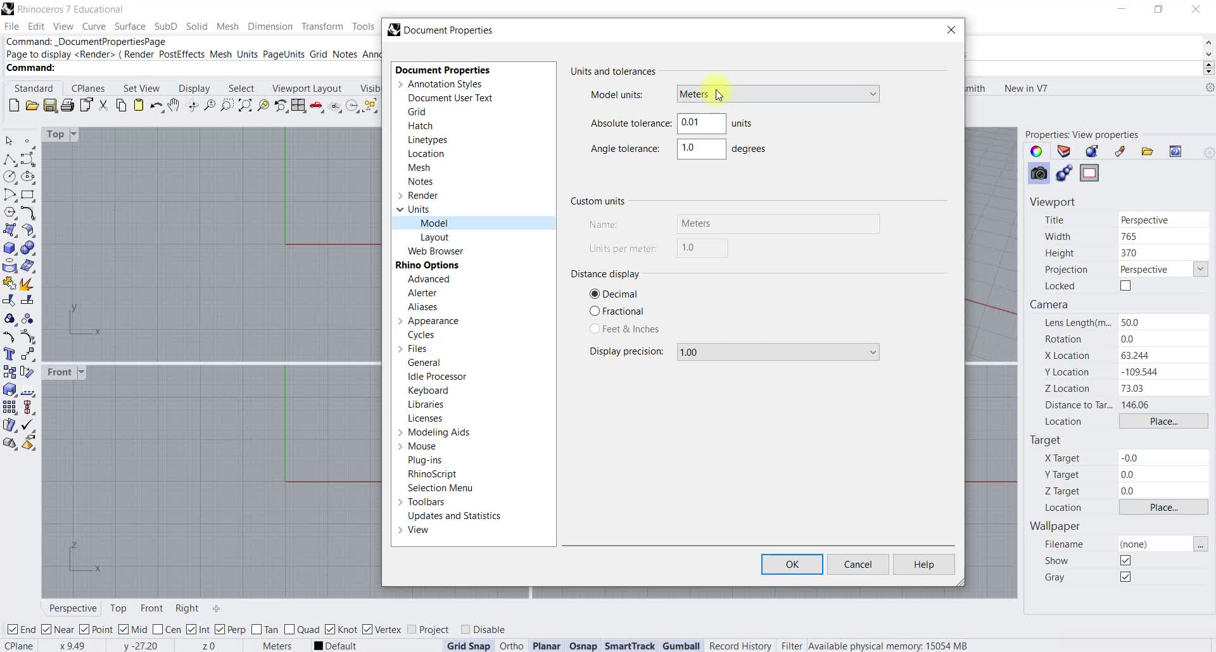Click the Print icon in toolbar
This screenshot has width=1216, height=652.
pyautogui.click(x=68, y=106)
